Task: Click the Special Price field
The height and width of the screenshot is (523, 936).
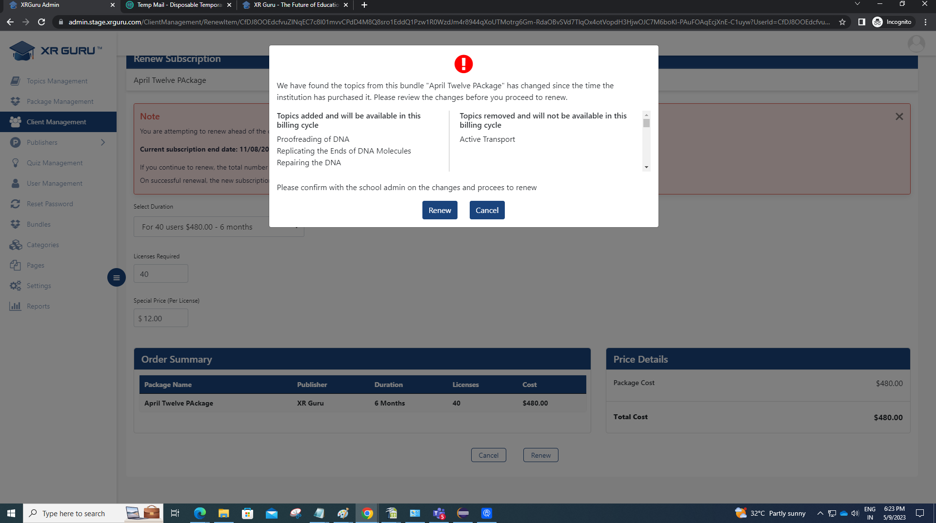Action: 160,318
